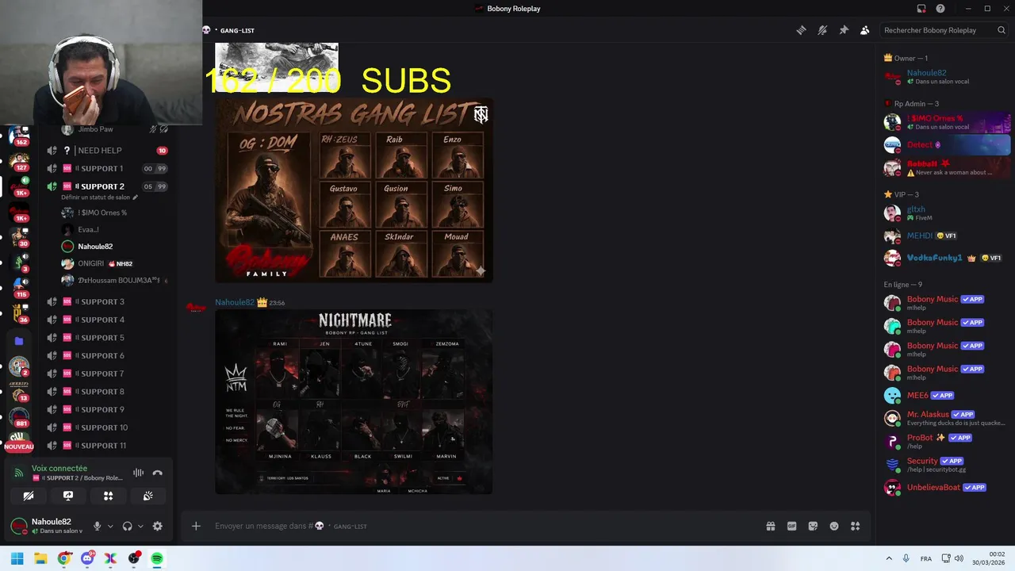
Task: Click the noise suppression waveform icon
Action: point(139,473)
